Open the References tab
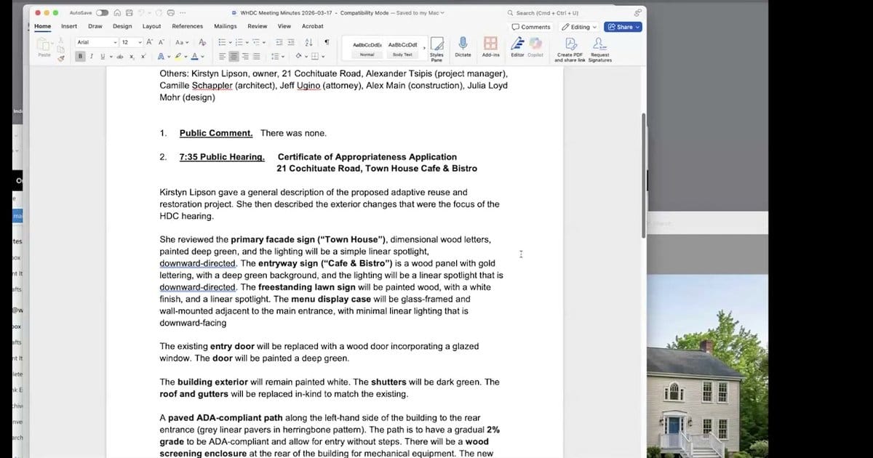This screenshot has height=458, width=873. coord(188,26)
